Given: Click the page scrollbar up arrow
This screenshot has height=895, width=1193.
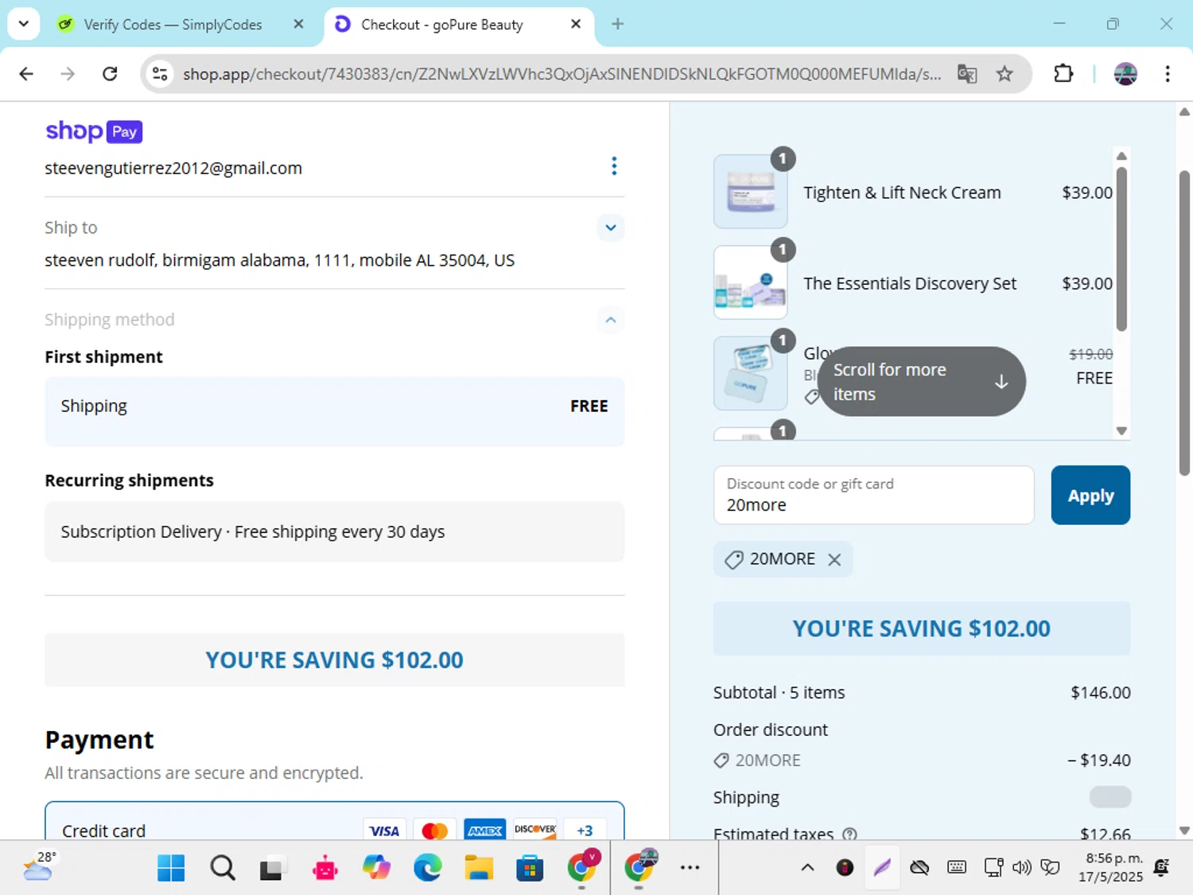Looking at the screenshot, I should tap(1184, 111).
